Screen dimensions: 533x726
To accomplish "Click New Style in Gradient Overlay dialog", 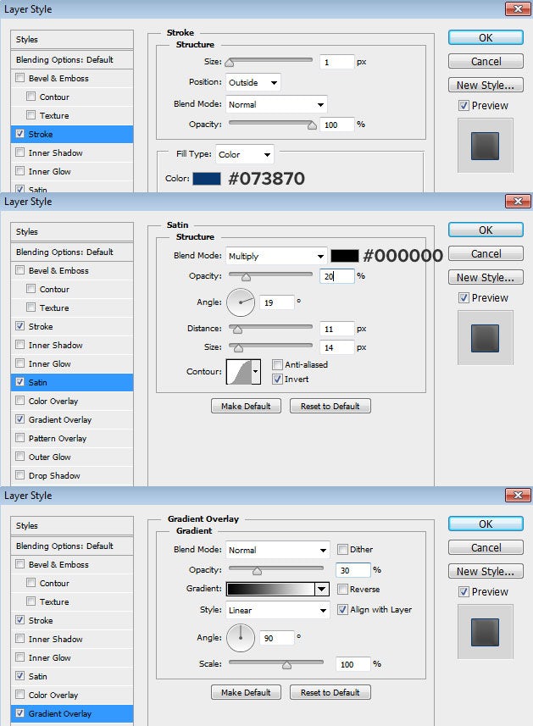I will point(486,571).
